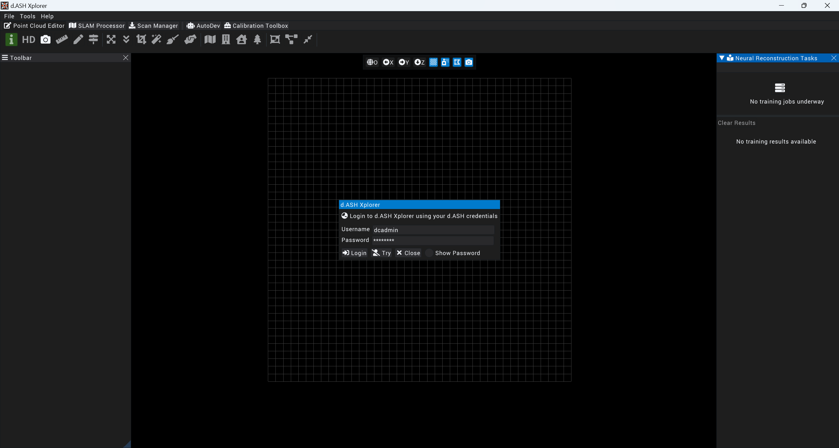Toggle the spray can points button in the viewport
This screenshot has height=448, width=839.
click(445, 62)
